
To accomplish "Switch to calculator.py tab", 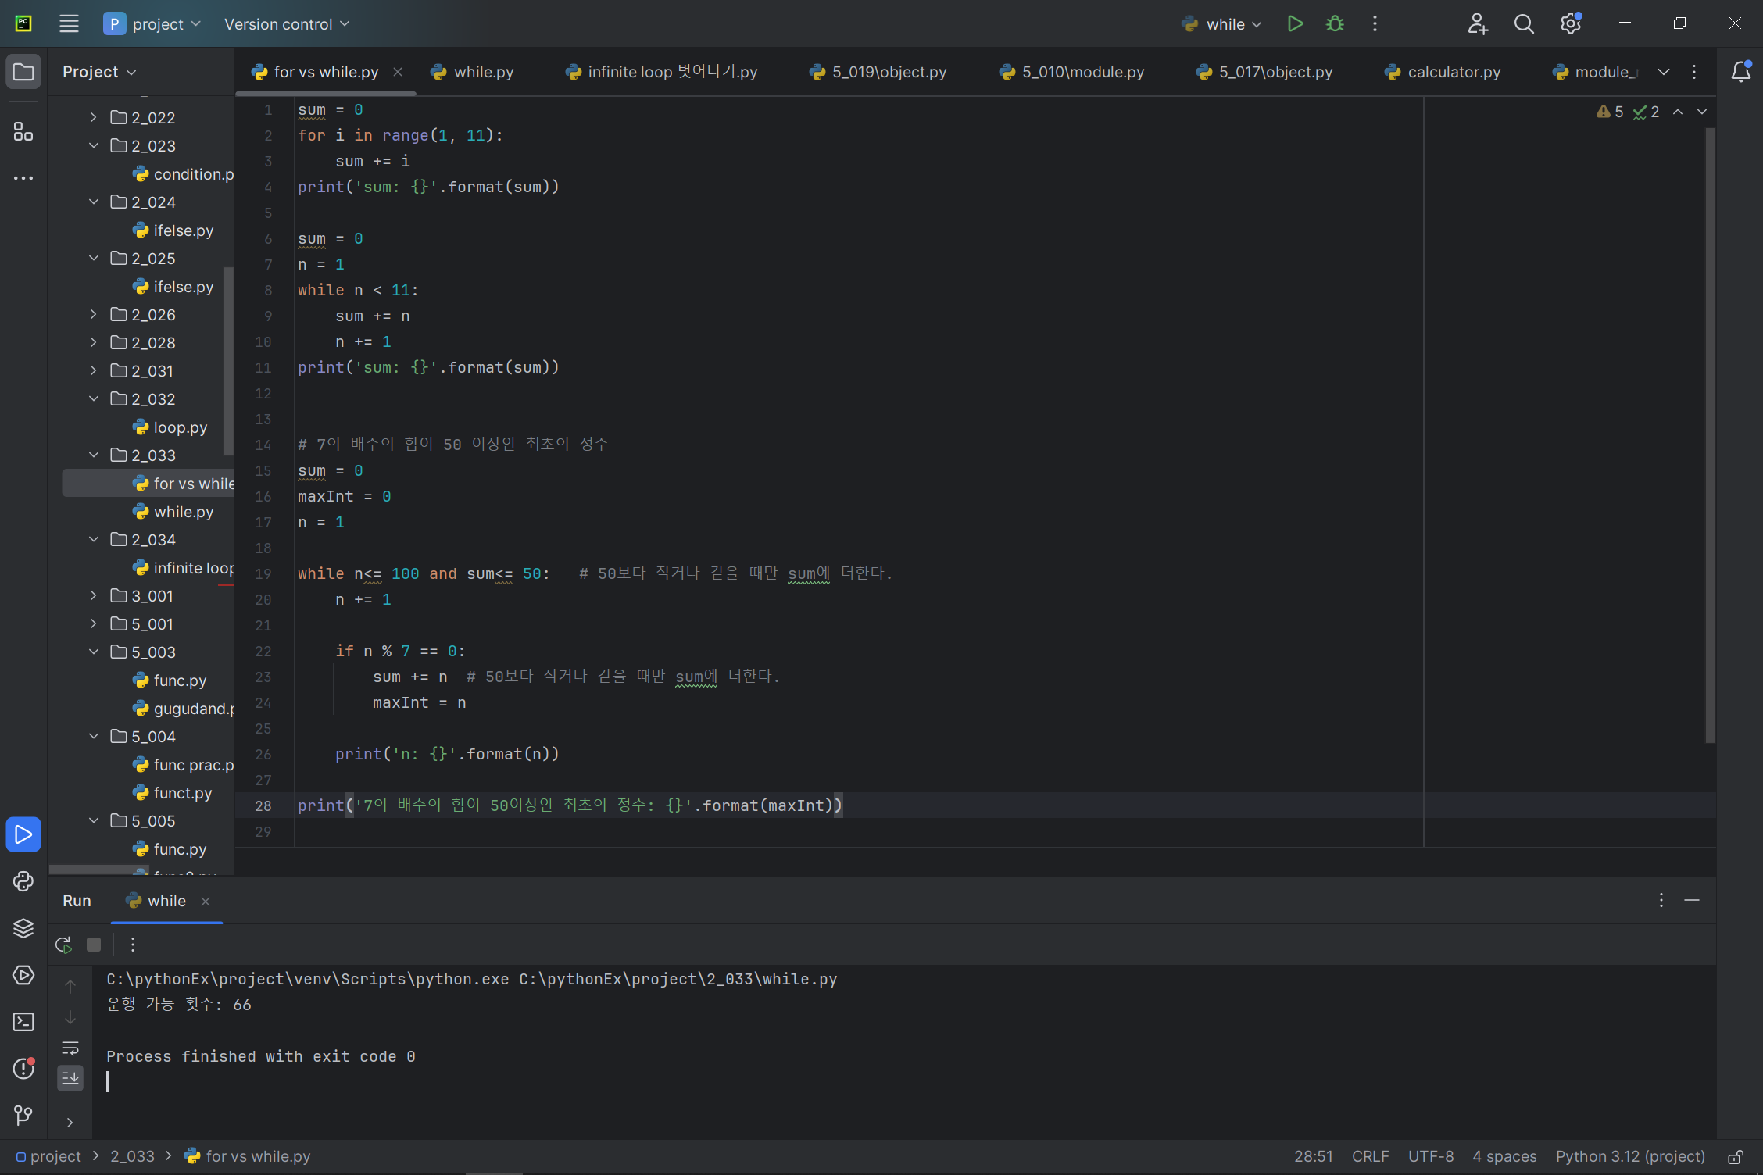I will tap(1443, 72).
